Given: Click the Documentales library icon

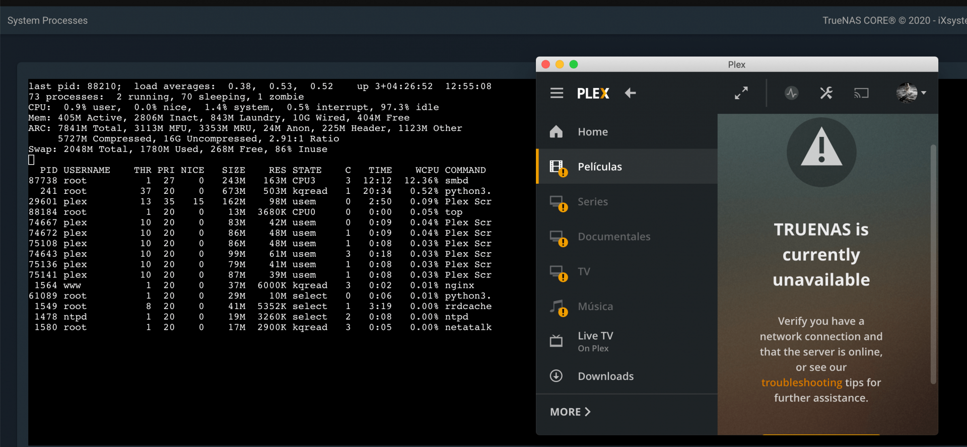Looking at the screenshot, I should coord(558,238).
